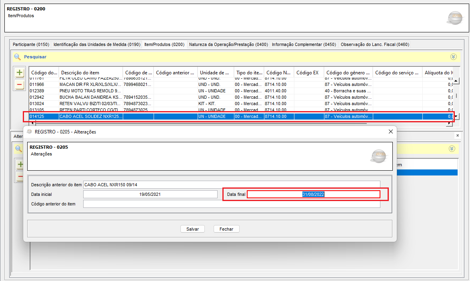The height and width of the screenshot is (281, 470).
Task: Click the globe logo in the REGISTRO 0200 header
Action: tap(455, 18)
